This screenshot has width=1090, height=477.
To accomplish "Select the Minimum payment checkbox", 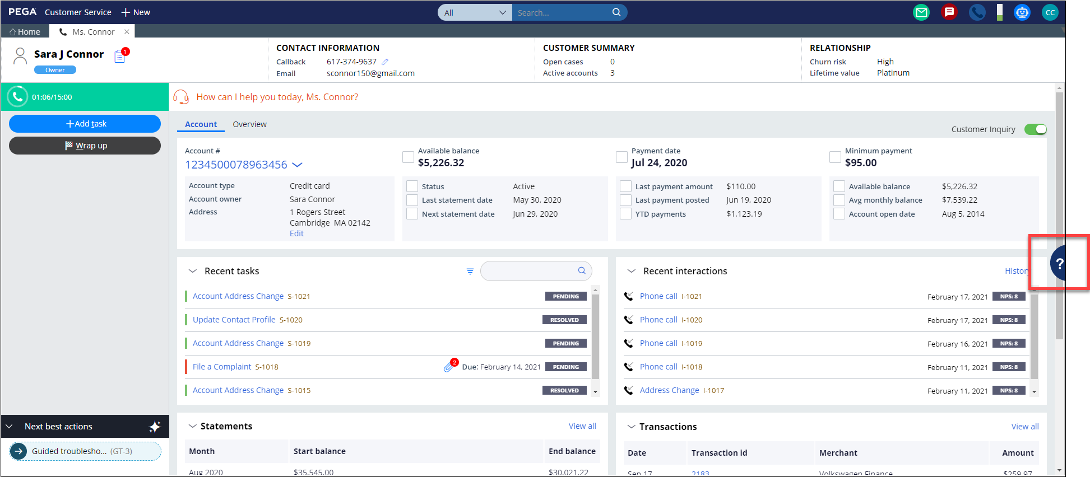I will [x=835, y=157].
